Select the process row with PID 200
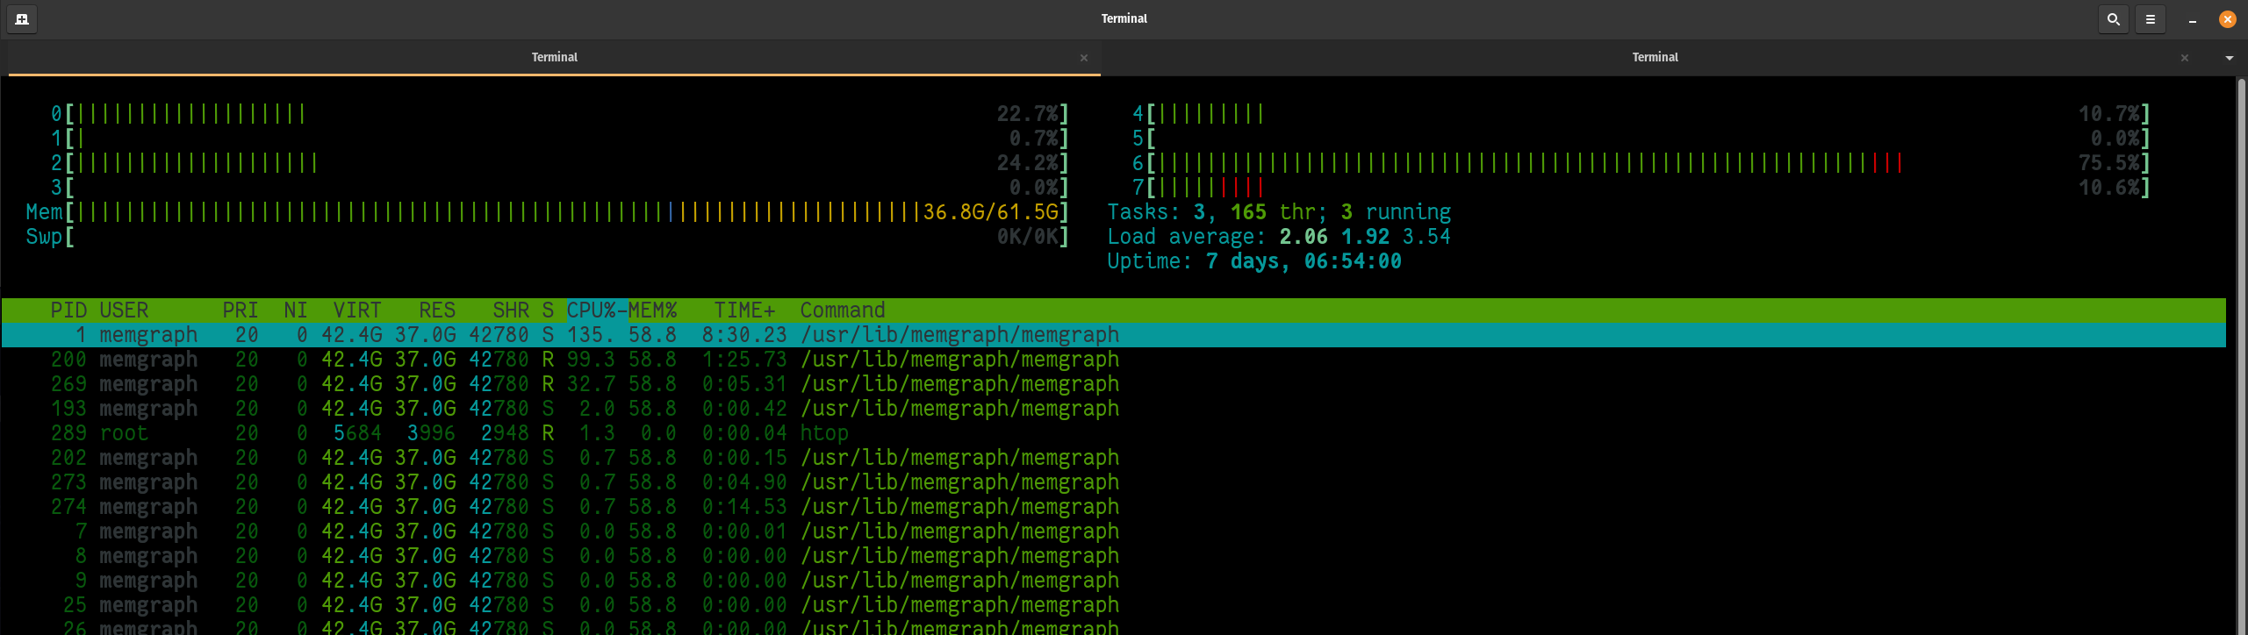 pos(1113,360)
